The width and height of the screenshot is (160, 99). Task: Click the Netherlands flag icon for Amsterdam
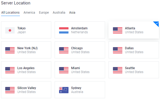point(64,30)
